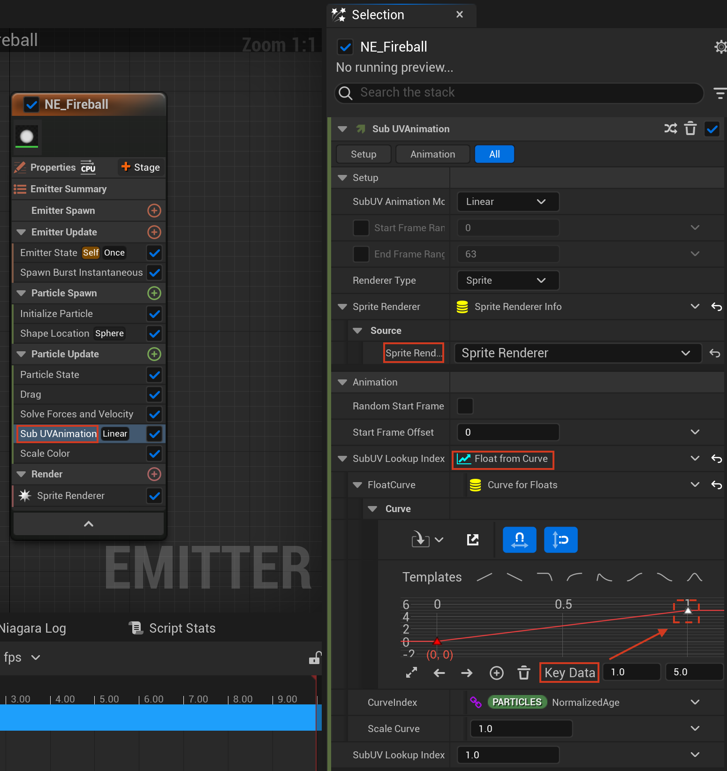
Task: Click the add Stage button
Action: pos(141,167)
